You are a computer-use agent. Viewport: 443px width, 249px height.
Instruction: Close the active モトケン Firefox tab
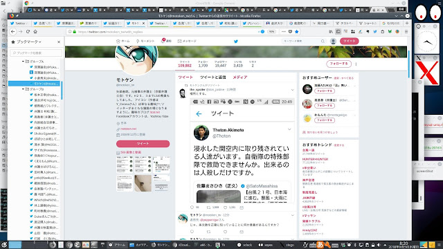(x=143, y=23)
